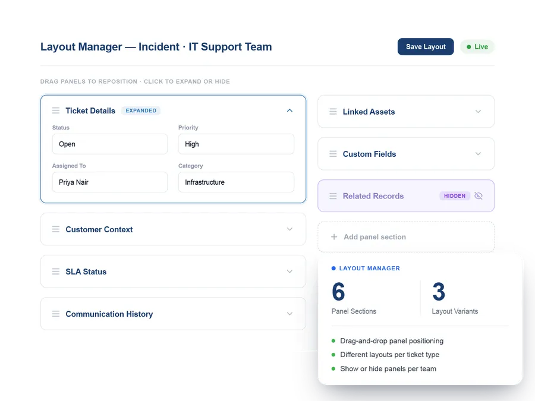Click the LAYOUT MANAGER card label
535x401 pixels.
[x=370, y=269]
